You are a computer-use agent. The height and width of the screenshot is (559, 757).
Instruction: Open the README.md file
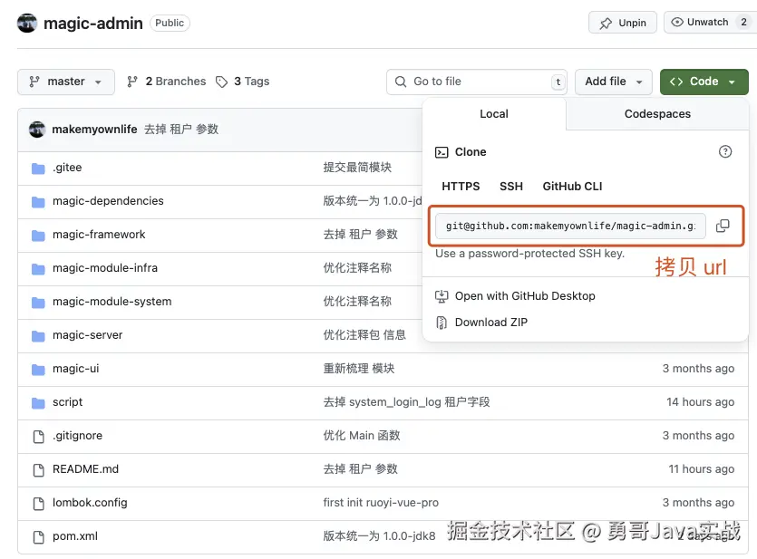click(85, 469)
